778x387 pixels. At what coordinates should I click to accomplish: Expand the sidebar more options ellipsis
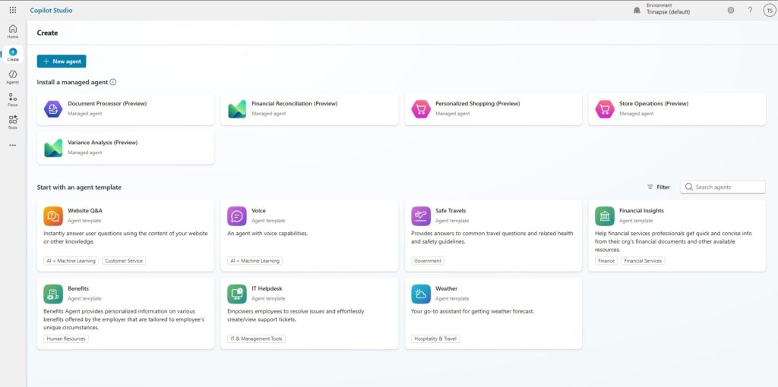pos(12,145)
